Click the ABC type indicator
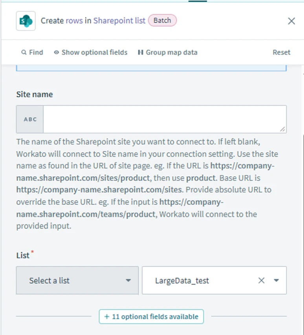Viewport: 304px width, 335px height. (30, 119)
